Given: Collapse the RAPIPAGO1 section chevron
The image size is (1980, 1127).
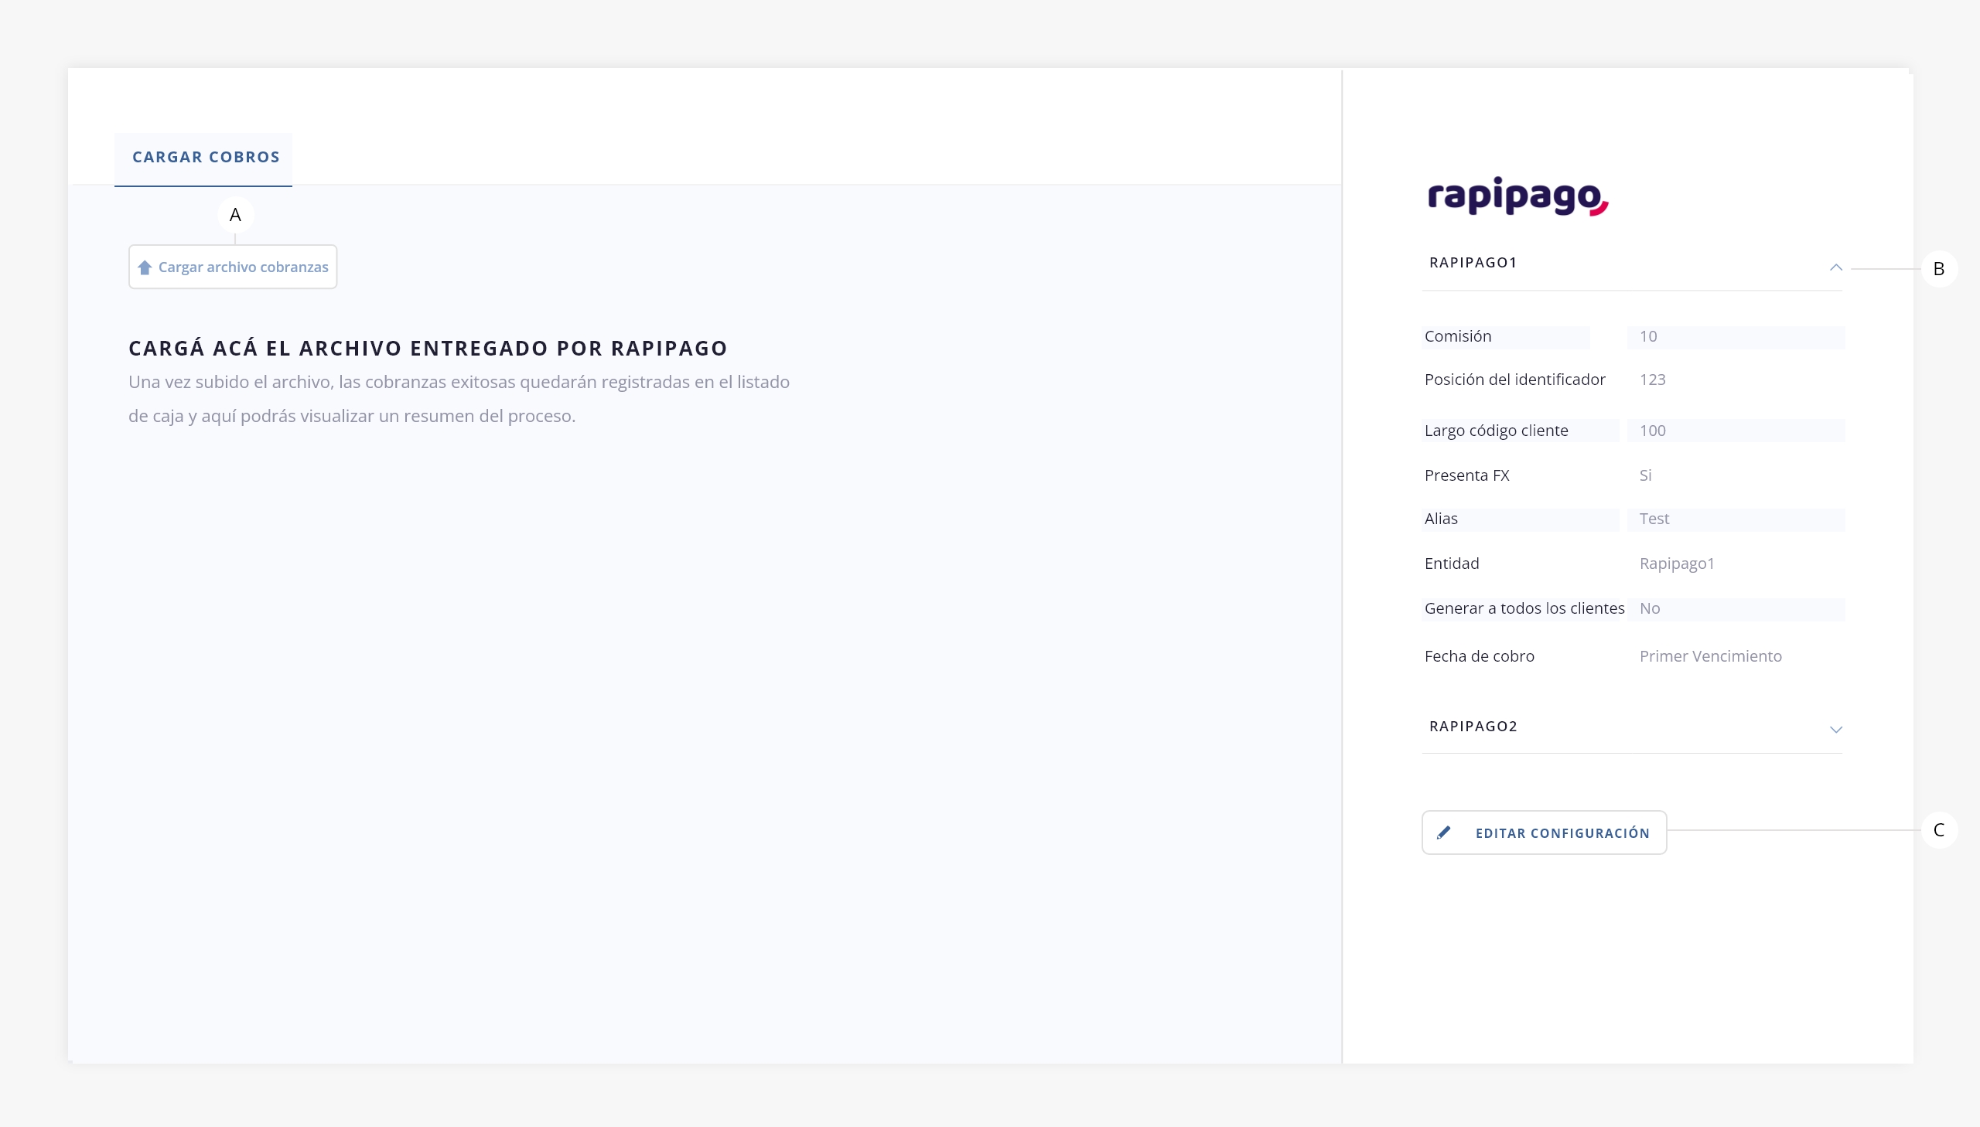Looking at the screenshot, I should (x=1835, y=267).
